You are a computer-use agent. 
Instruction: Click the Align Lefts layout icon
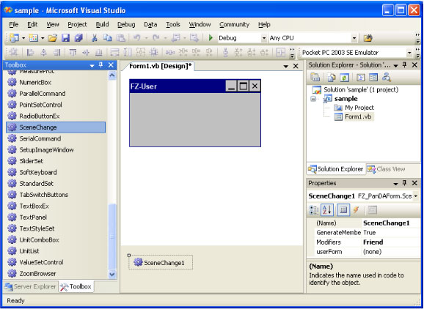coord(30,53)
